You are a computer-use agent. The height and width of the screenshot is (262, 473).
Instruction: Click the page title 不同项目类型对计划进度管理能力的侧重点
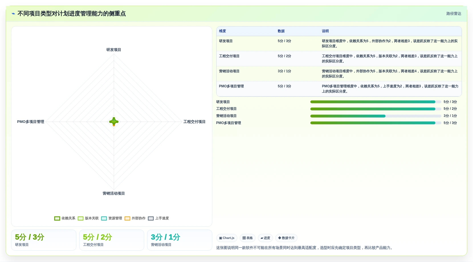(x=72, y=14)
